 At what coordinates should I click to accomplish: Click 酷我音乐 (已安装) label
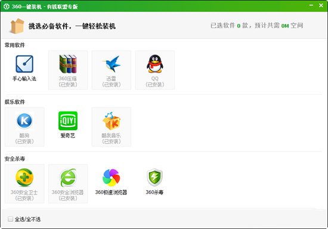(112, 138)
